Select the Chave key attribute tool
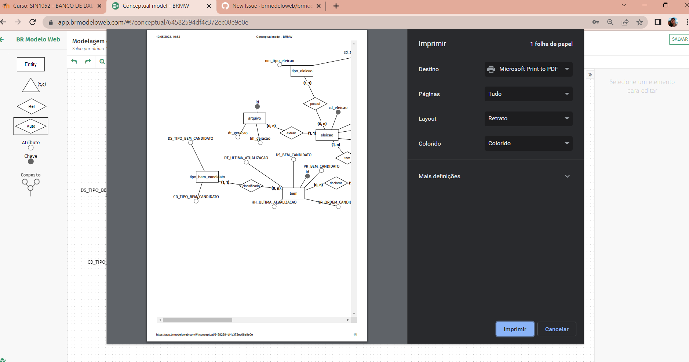This screenshot has width=689, height=362. [x=30, y=161]
